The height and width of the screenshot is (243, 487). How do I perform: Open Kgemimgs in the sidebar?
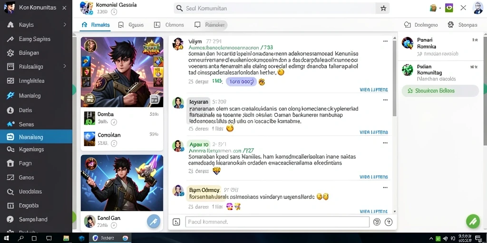pyautogui.click(x=36, y=150)
